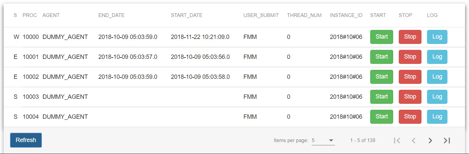The width and height of the screenshot is (469, 154).
Task: Click the END_DATE column header
Action: 111,15
